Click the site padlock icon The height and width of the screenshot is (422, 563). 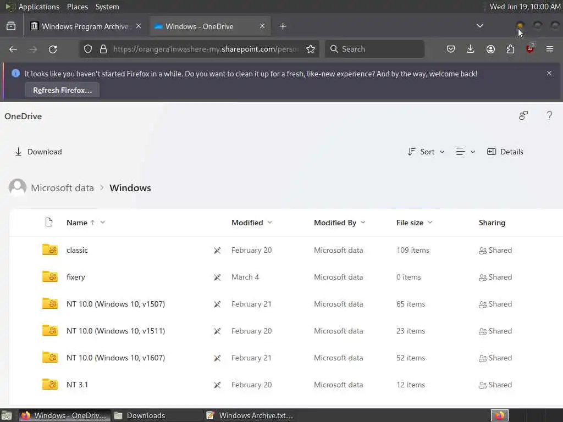tap(103, 49)
